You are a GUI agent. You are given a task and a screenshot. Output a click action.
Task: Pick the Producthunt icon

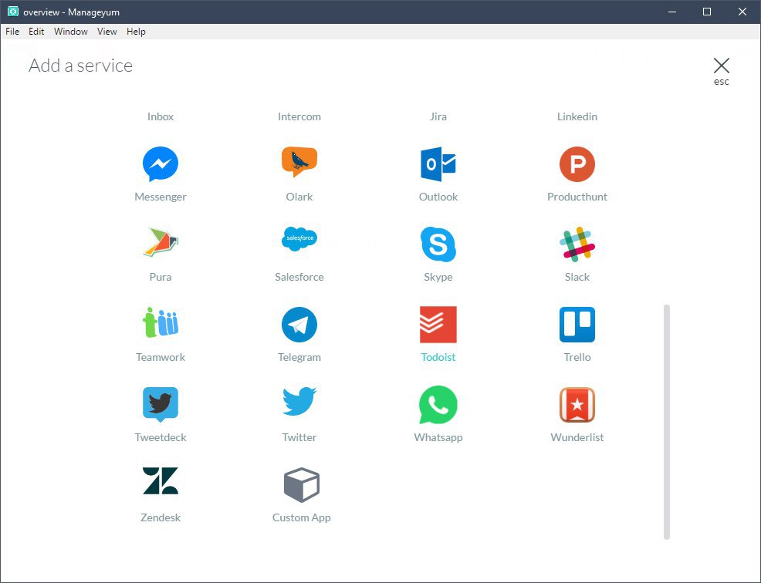click(x=577, y=164)
